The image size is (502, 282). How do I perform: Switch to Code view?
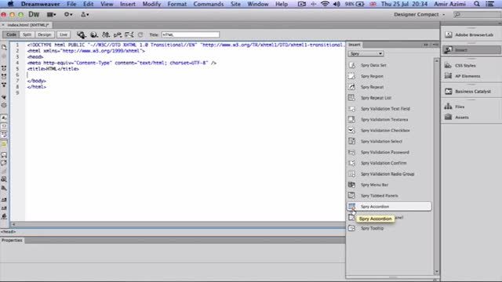tap(11, 34)
